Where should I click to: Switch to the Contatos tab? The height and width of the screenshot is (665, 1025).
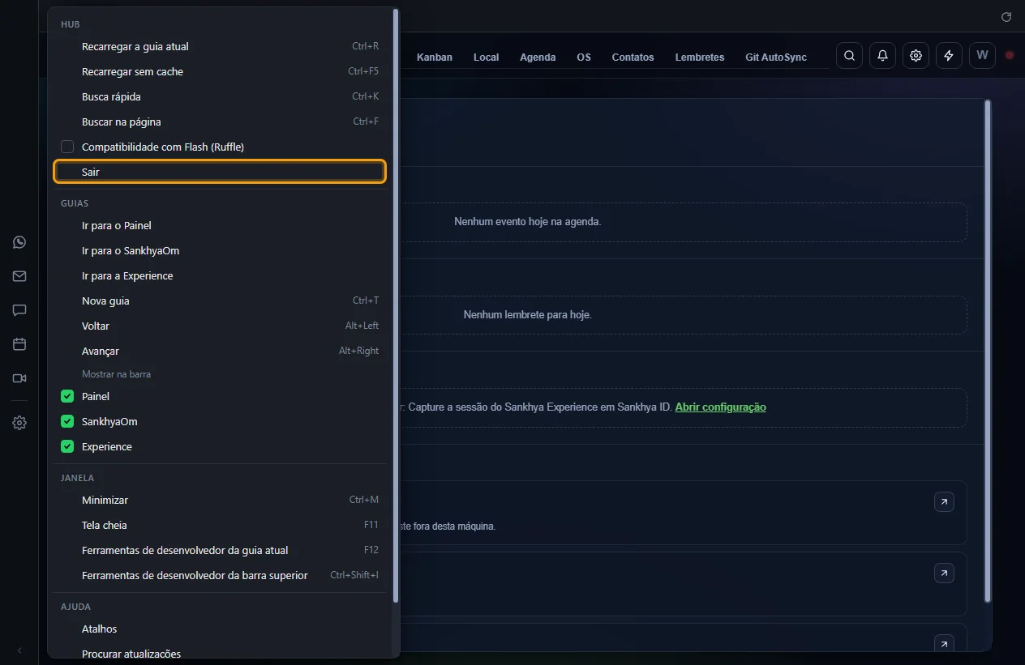click(633, 57)
